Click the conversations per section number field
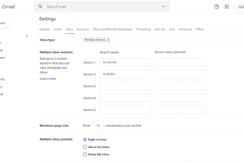The image size is (244, 163). (x=98, y=125)
